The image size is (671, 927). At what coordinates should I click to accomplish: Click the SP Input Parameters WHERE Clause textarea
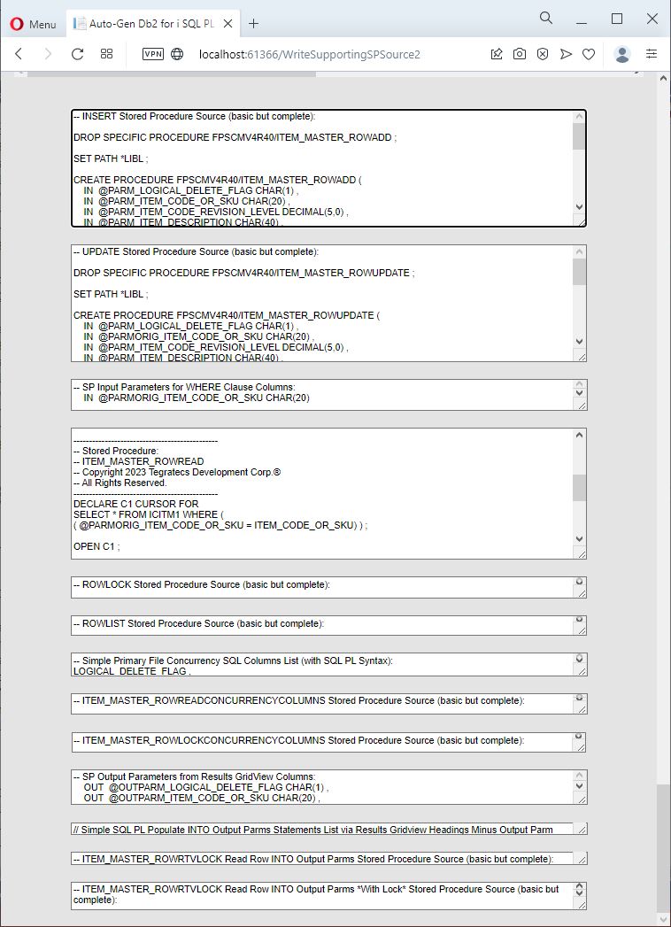tap(328, 394)
